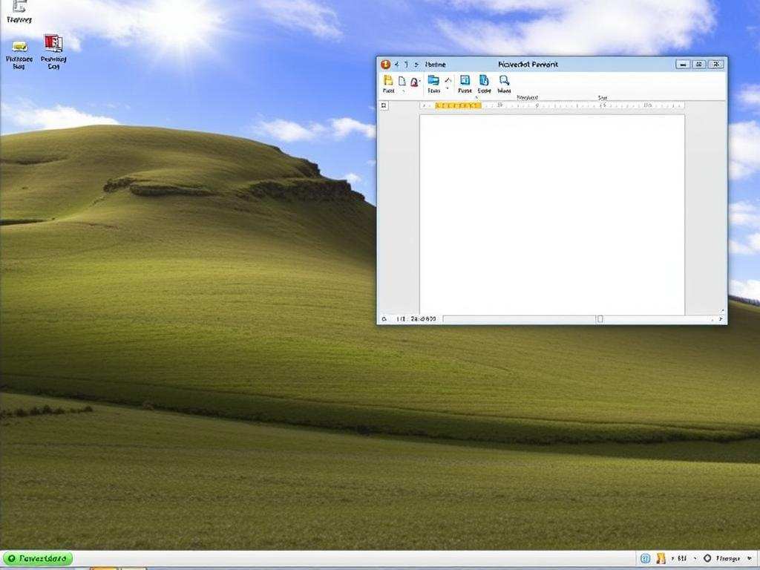Open the Find tool from the toolbar

point(505,80)
